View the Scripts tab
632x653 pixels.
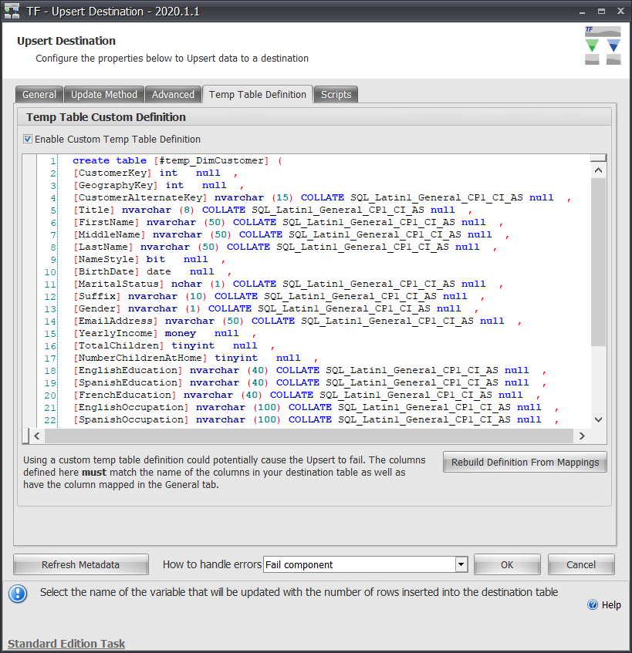tap(336, 94)
